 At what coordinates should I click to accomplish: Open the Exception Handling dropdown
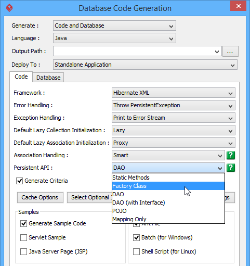point(174,118)
